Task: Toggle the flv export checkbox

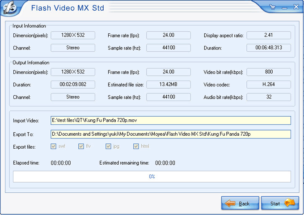Action: [81, 146]
